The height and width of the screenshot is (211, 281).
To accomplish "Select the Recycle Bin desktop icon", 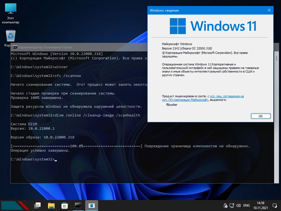I will tap(10, 36).
